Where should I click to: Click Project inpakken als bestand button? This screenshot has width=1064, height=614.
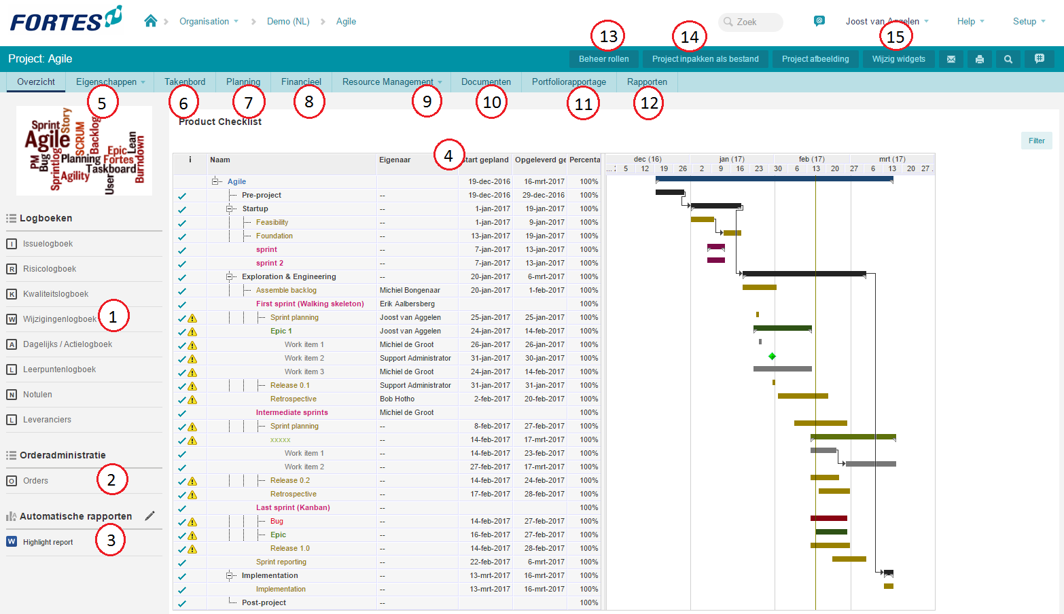click(x=705, y=59)
